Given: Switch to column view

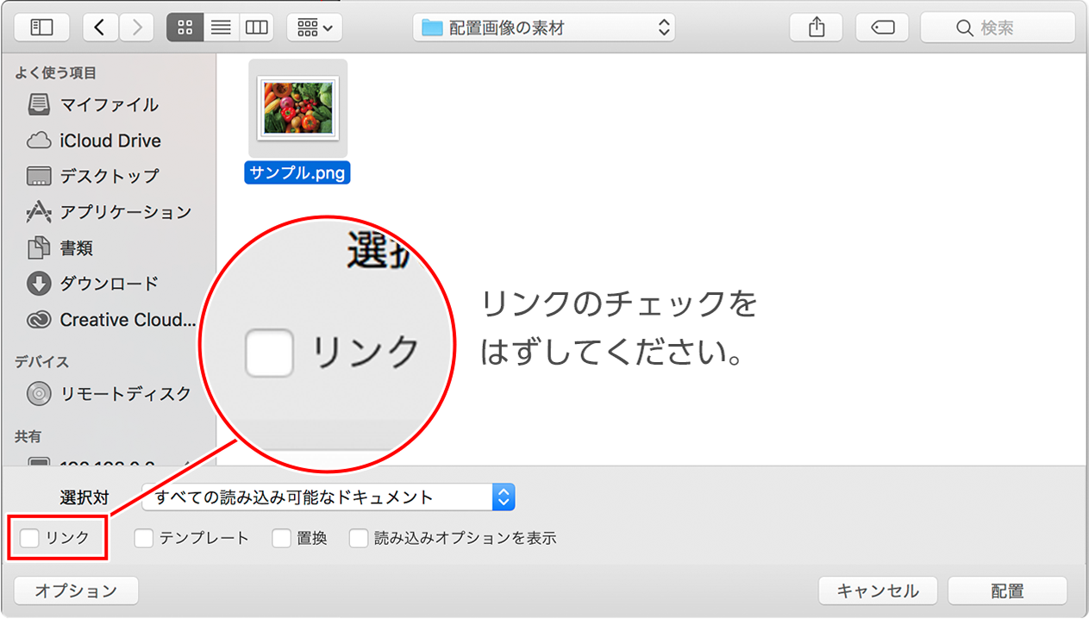Looking at the screenshot, I should click(x=256, y=28).
